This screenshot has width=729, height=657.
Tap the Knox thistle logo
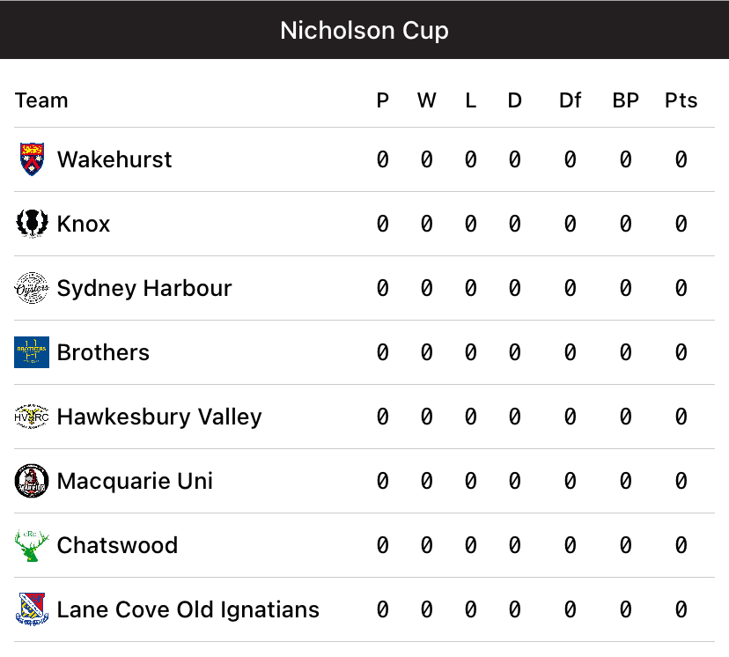tap(32, 224)
